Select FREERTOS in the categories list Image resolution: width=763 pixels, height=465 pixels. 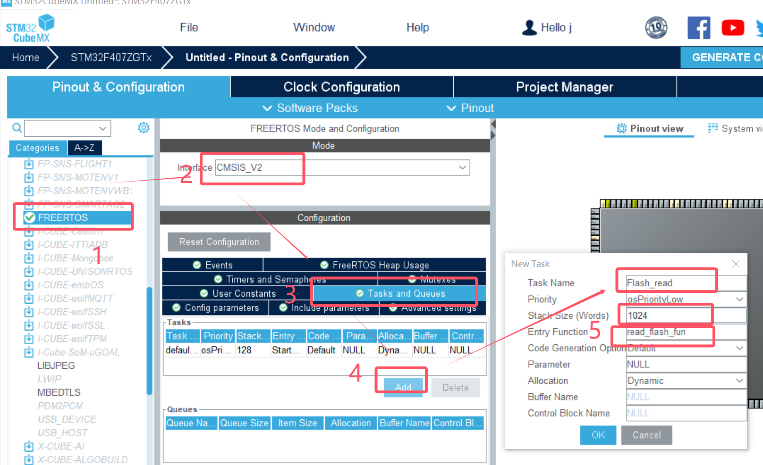click(77, 217)
